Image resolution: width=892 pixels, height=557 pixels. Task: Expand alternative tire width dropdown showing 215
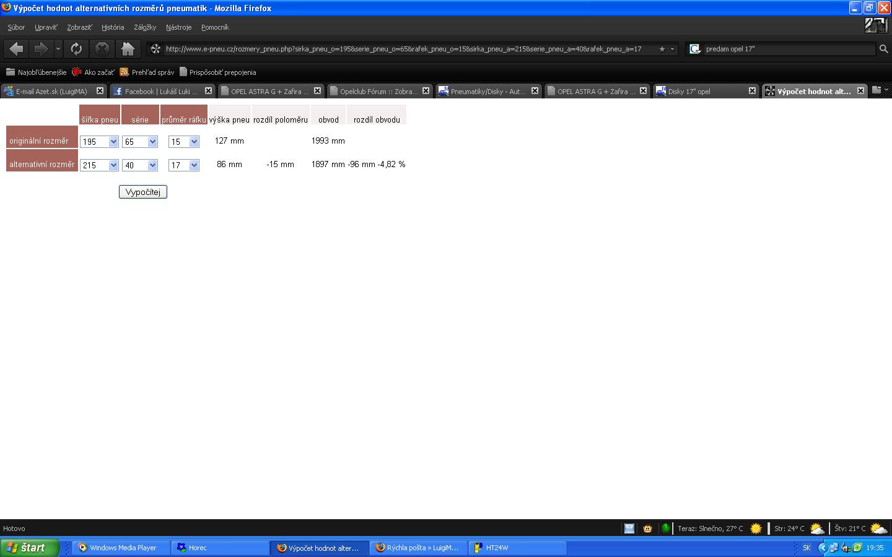(99, 165)
